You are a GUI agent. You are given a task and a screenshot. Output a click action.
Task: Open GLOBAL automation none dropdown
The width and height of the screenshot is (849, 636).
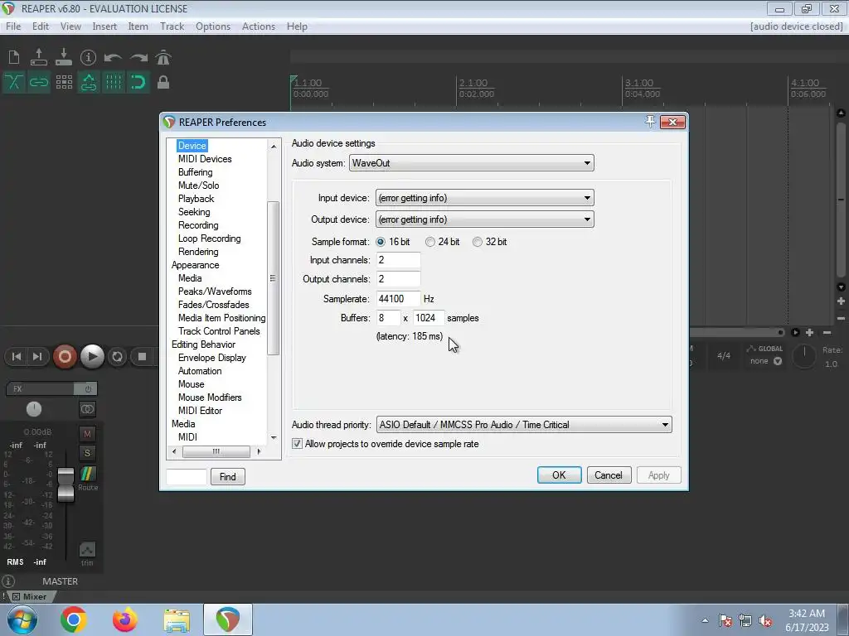pos(765,361)
